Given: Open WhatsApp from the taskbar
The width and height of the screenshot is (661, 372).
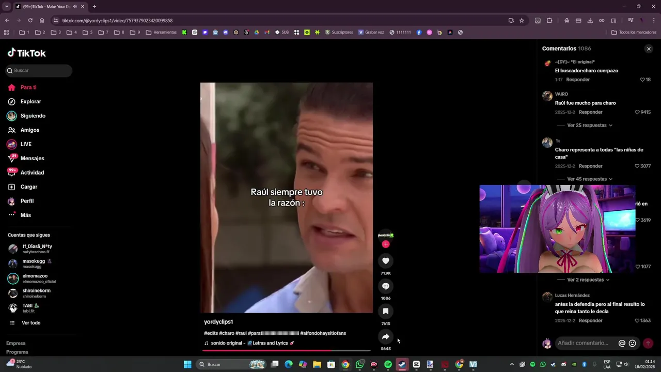Looking at the screenshot, I should click(x=359, y=364).
